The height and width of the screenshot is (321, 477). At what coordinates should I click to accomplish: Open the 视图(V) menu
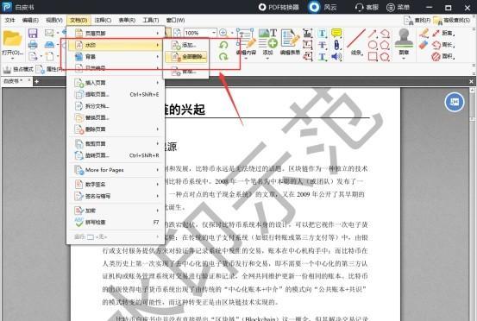(x=54, y=20)
